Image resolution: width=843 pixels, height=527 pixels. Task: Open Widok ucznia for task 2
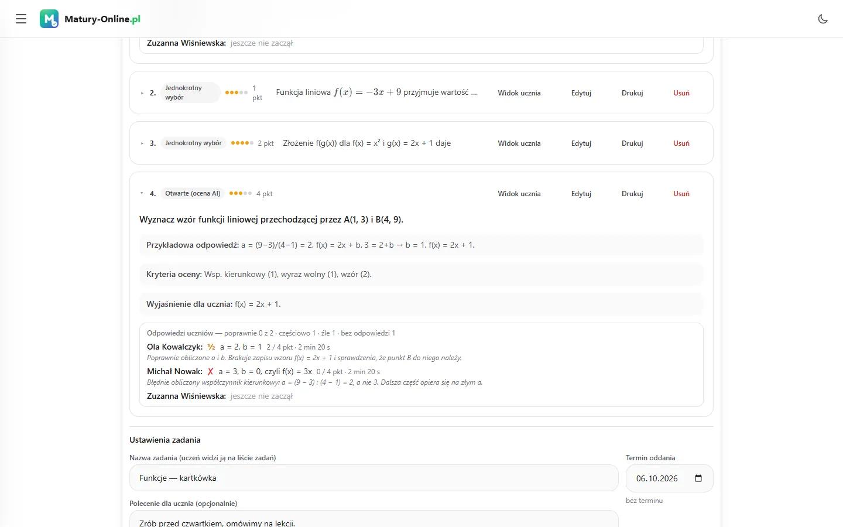point(519,93)
